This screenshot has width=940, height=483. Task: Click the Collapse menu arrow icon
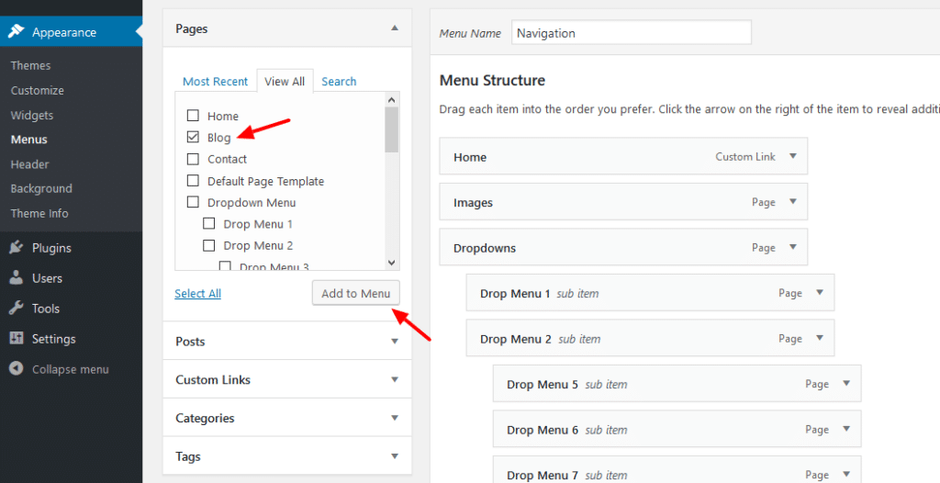click(17, 369)
